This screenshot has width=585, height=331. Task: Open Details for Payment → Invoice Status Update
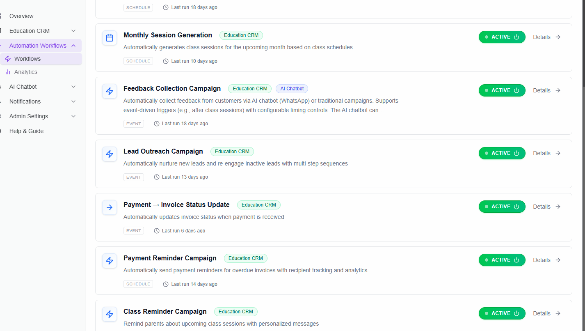[x=542, y=206]
